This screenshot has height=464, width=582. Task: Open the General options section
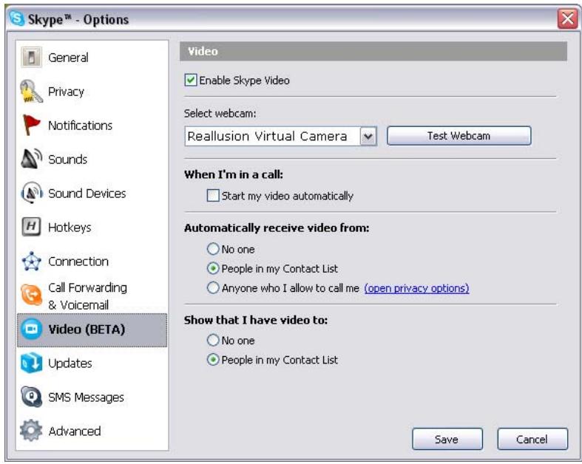coord(68,58)
